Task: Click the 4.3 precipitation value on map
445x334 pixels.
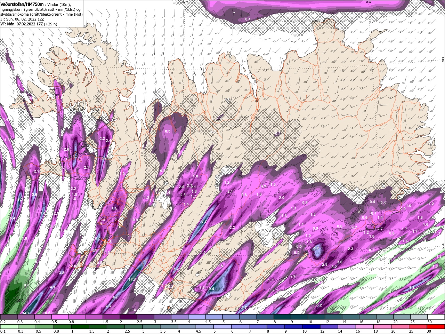Action: 108,306
